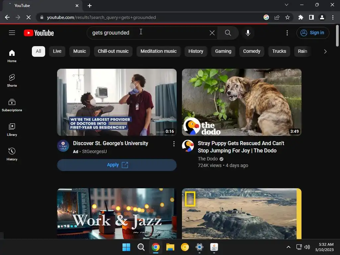Show hidden system tray icons chevron
The height and width of the screenshot is (255, 340).
point(289,247)
